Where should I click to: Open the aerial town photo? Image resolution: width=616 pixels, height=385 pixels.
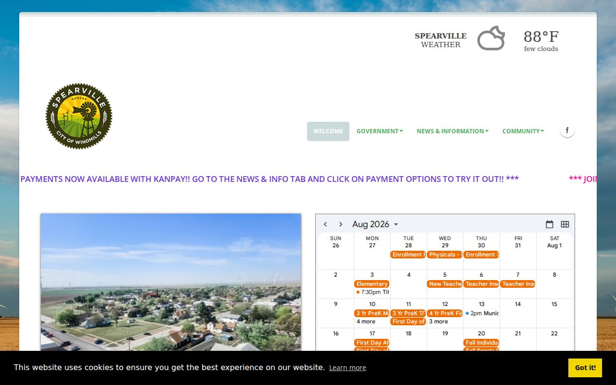pos(171,282)
